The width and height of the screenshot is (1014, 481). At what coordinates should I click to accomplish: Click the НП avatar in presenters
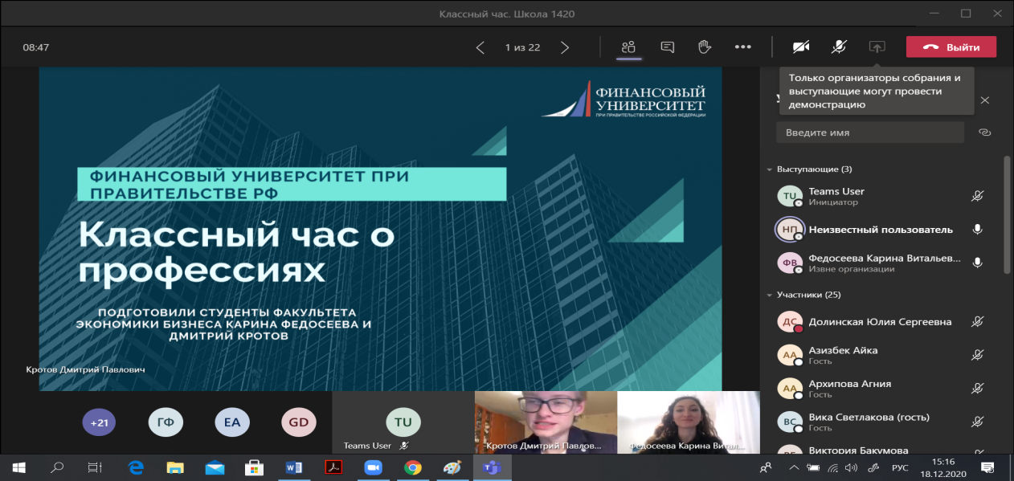click(x=789, y=230)
